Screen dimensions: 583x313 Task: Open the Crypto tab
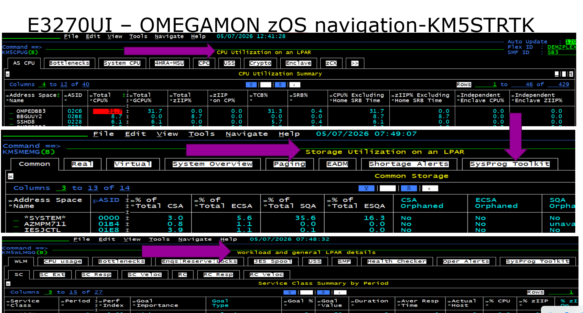260,63
